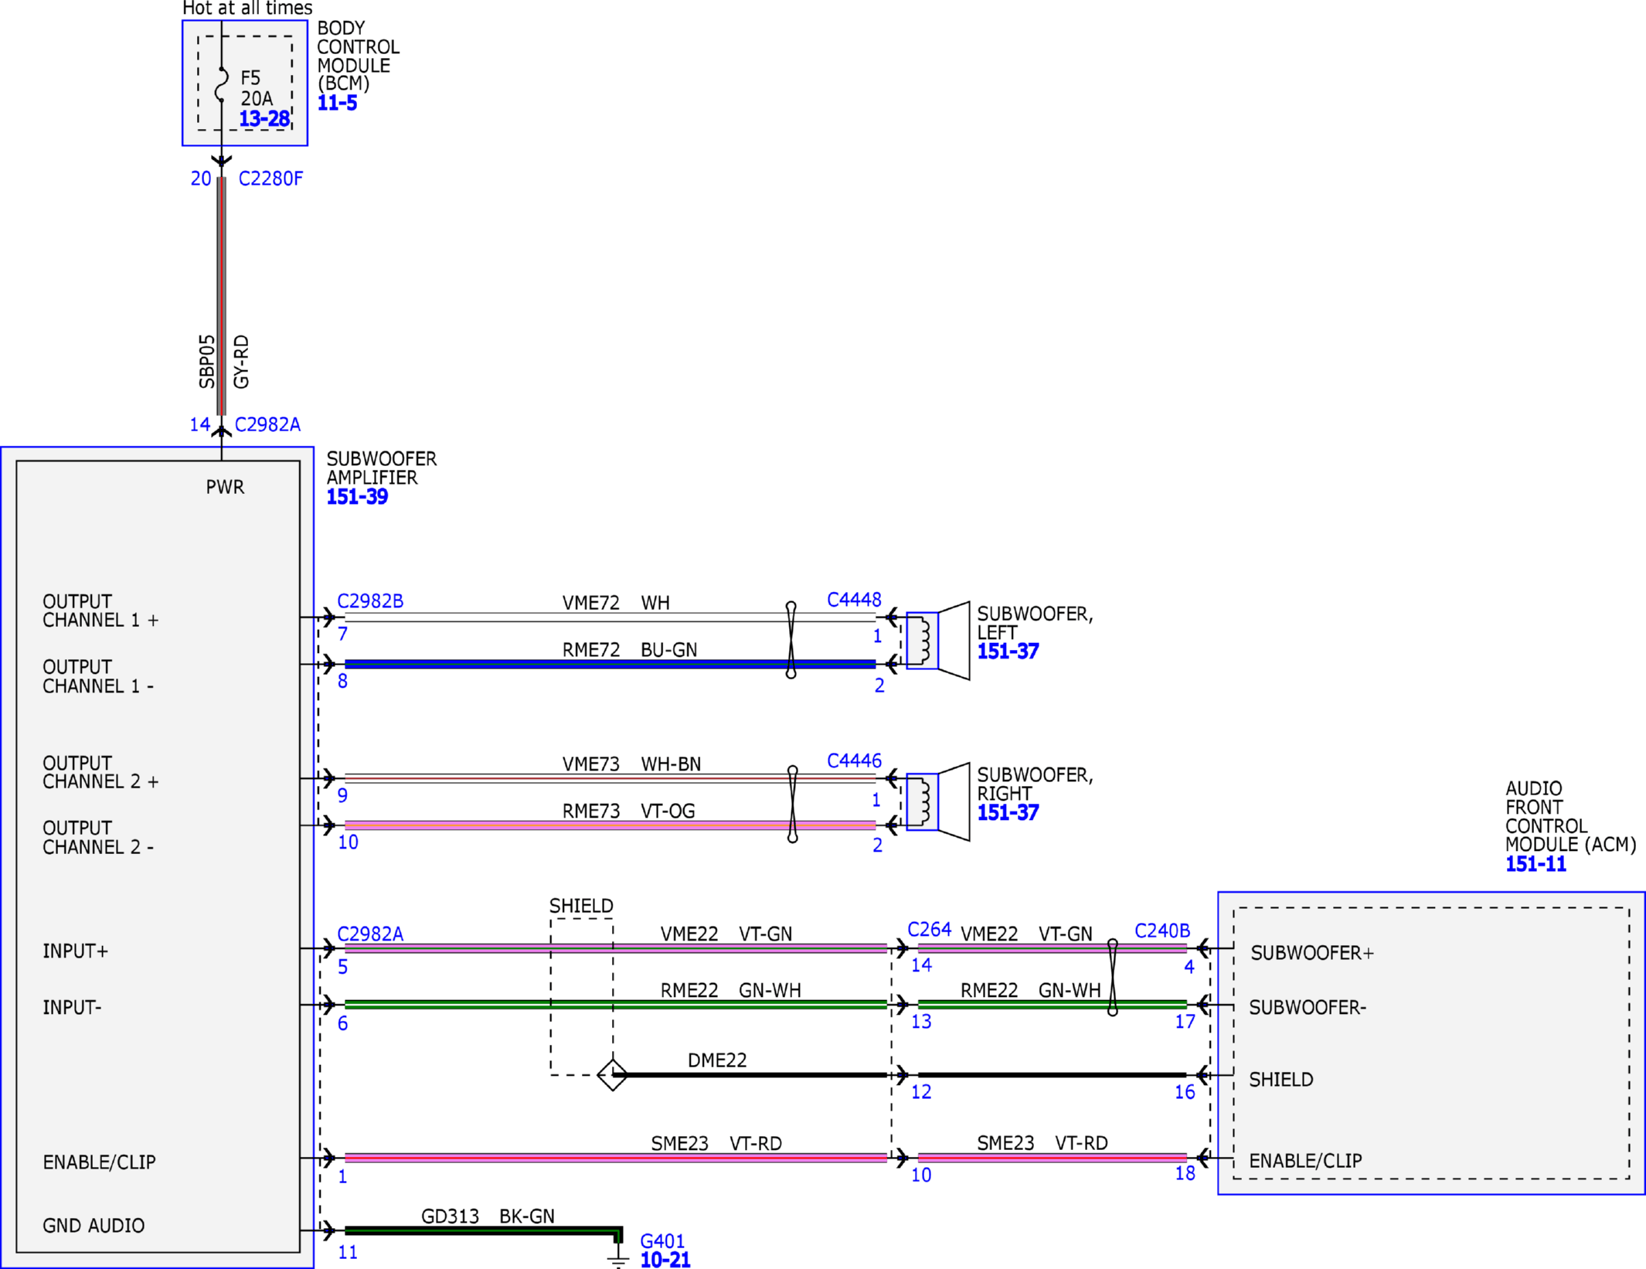Screen dimensions: 1646x1269
Task: Select the SUBWOOFER- label in the ACM
Action: point(1308,1008)
